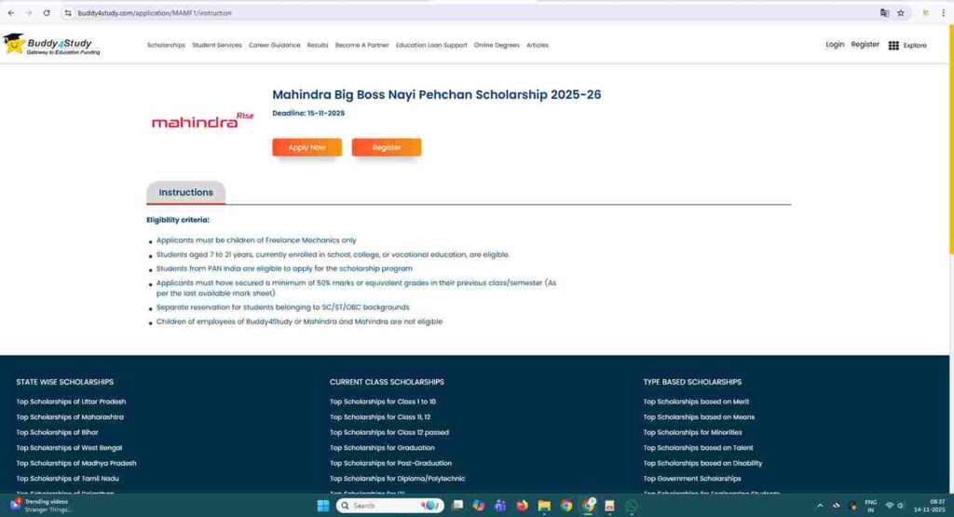954x517 pixels.
Task: Show hidden system tray icons
Action: [x=820, y=506]
